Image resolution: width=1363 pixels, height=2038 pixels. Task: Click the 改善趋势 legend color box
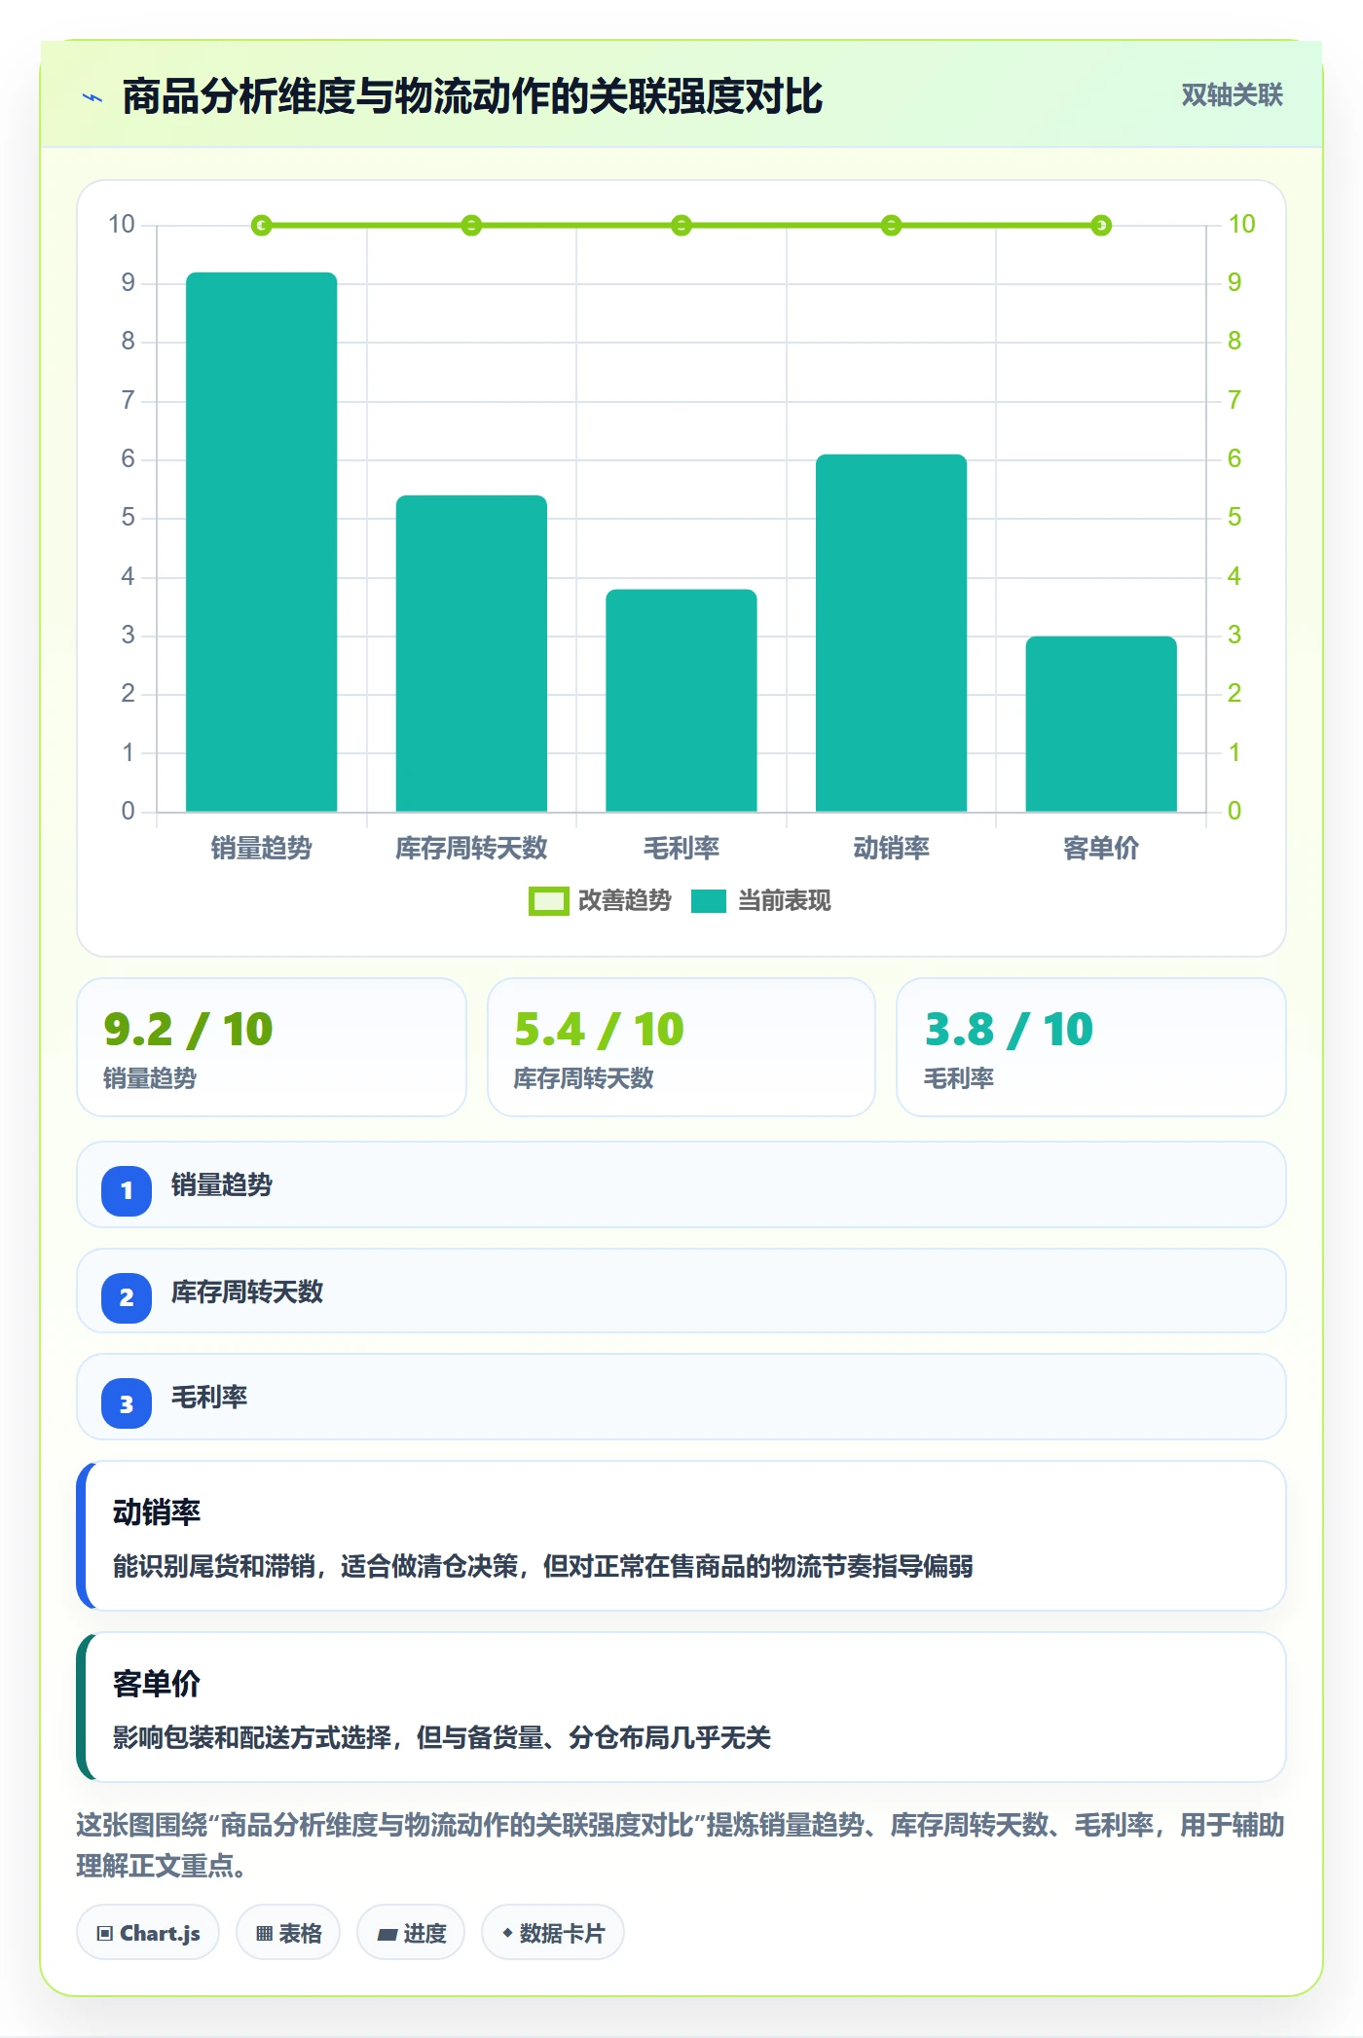coord(548,901)
